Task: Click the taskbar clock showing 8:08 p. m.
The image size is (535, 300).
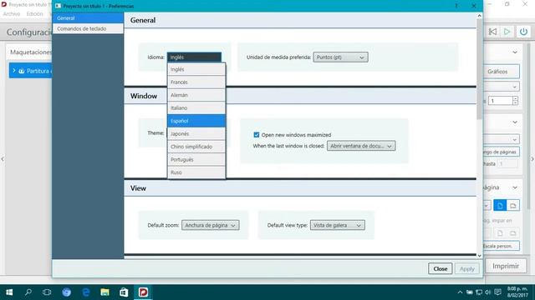Action: click(x=517, y=292)
